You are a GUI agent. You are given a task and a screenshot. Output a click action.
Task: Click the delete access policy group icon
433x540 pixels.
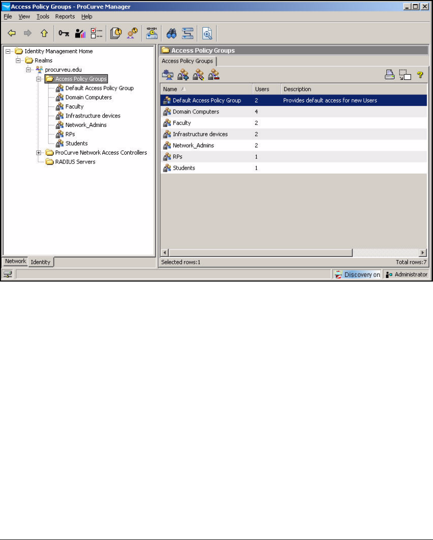[213, 75]
